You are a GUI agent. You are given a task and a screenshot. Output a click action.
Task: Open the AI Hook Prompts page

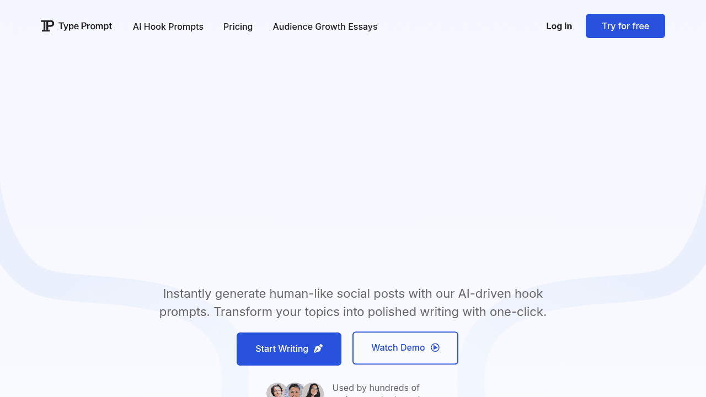click(x=168, y=26)
